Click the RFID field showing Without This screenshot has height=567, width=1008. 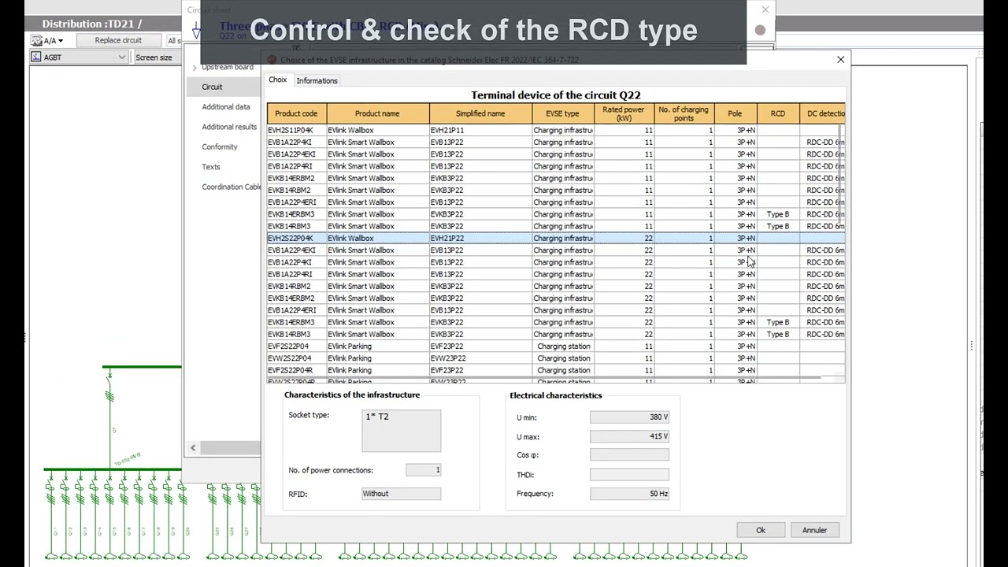[x=402, y=494]
